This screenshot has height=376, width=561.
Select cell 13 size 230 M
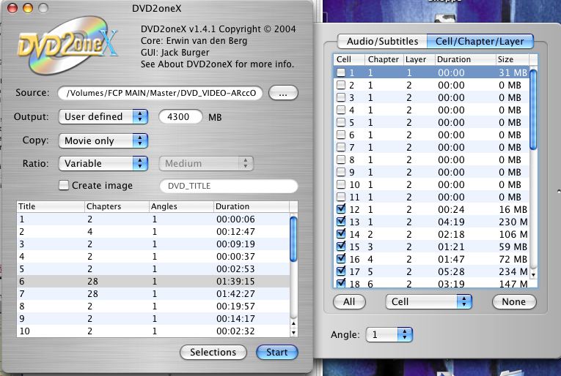(513, 222)
